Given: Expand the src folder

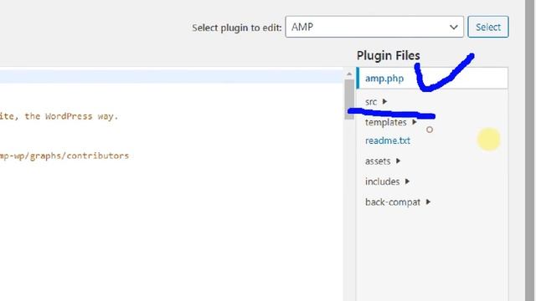Looking at the screenshot, I should [x=376, y=102].
